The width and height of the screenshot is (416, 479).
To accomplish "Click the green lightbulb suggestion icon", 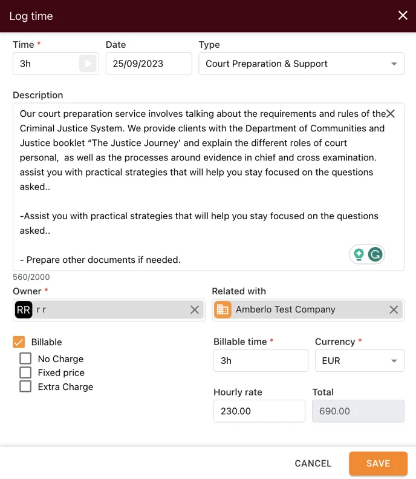I will [x=359, y=254].
